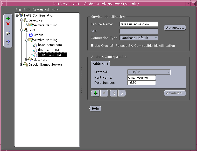The image size is (197, 151).
Task: Enable Oracle8i Release 8.0 Compatible Identification checkbox
Action: [92, 46]
